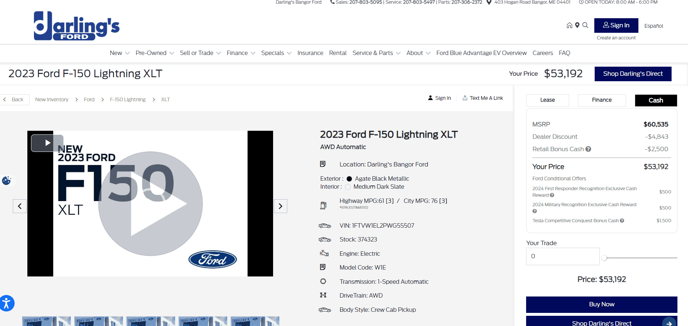Screen dimensions: 688x326
Task: Open the map location pin icon
Action: [577, 25]
